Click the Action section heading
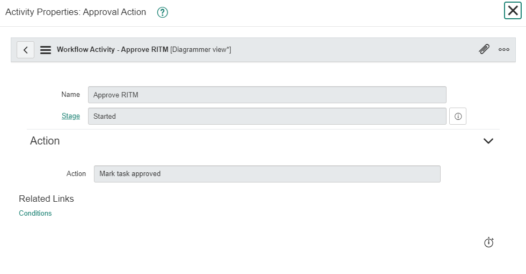Screen dimensions: 526x274 point(45,141)
